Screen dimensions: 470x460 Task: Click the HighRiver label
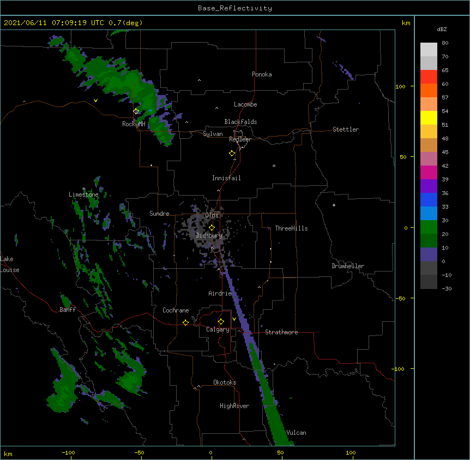click(x=234, y=406)
